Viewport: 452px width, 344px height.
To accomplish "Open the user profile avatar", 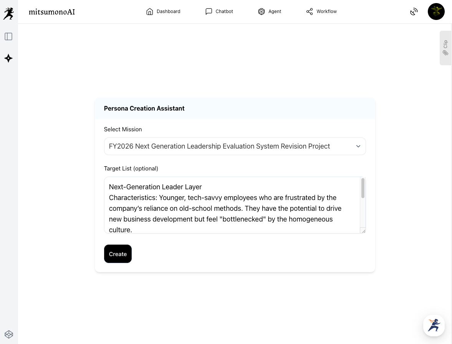I will pos(436,12).
